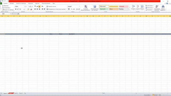Viewport: 171px width, 96px height.
Task: Align text left
Action: pos(35,9)
